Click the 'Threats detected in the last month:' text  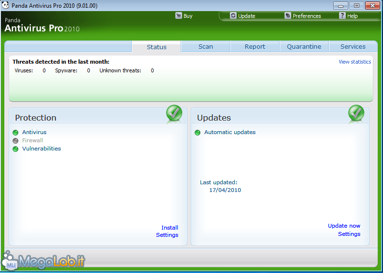click(61, 62)
